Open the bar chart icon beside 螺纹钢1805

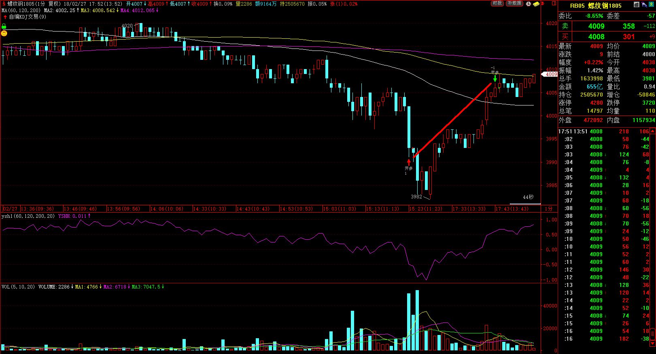636,5
